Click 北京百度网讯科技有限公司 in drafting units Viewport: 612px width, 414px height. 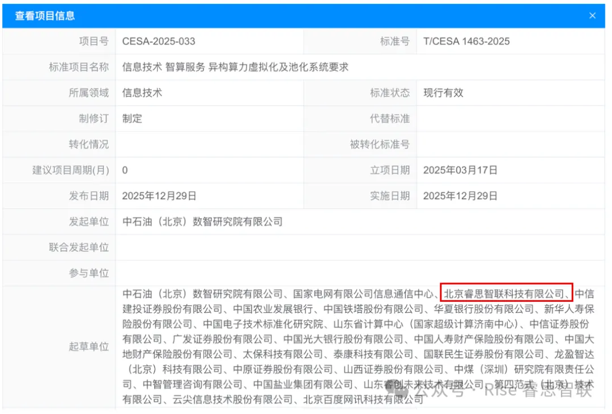click(x=363, y=400)
